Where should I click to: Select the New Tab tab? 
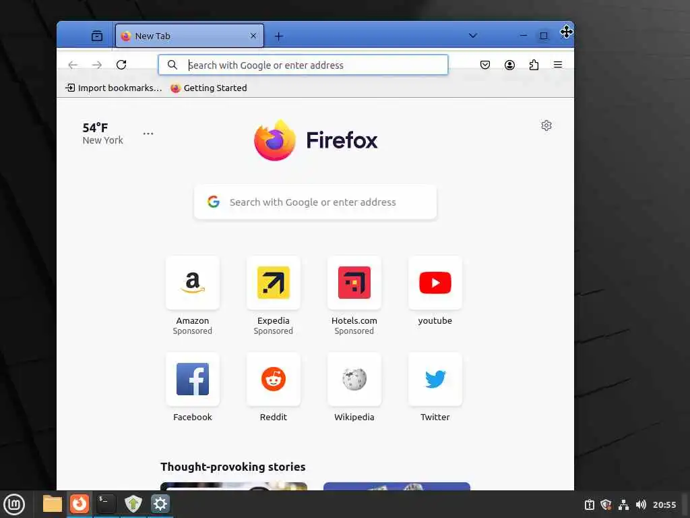pyautogui.click(x=189, y=36)
